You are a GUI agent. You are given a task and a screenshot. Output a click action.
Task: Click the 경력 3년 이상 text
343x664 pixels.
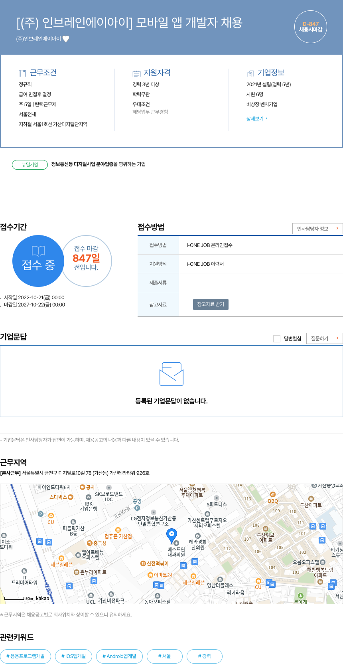click(x=146, y=84)
